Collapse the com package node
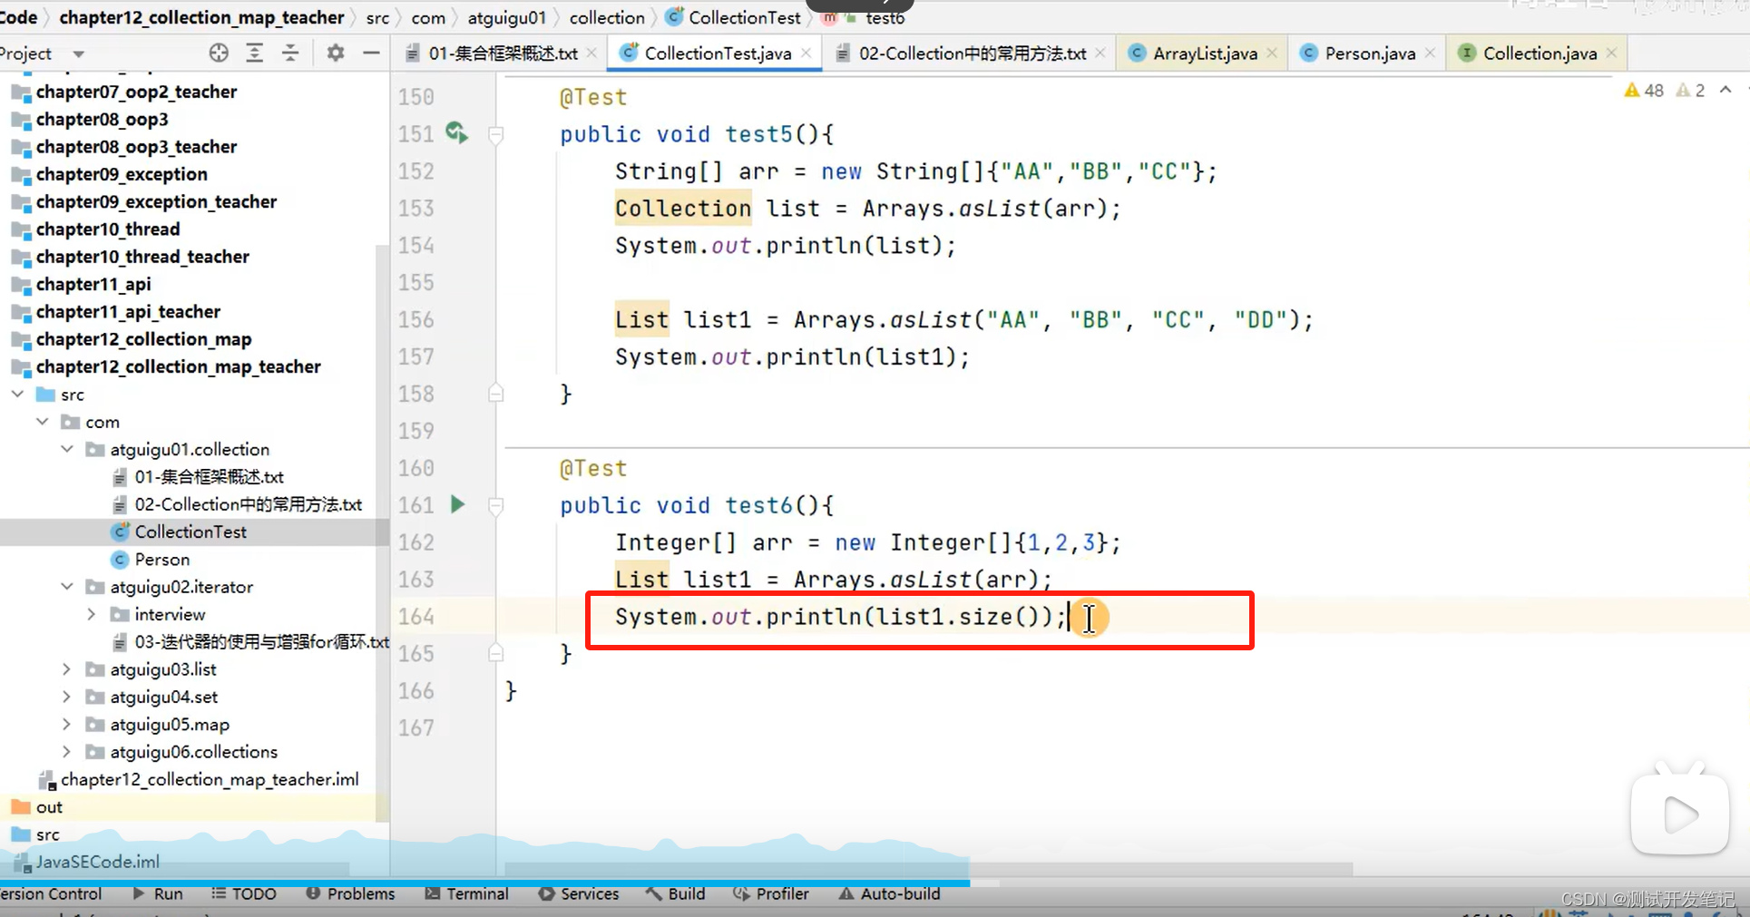This screenshot has width=1750, height=917. coord(43,422)
